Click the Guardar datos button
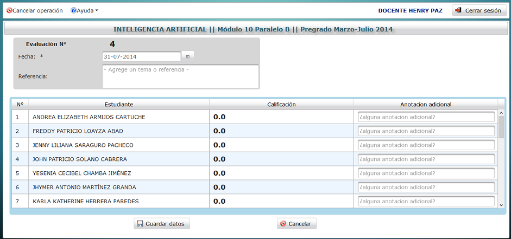The height and width of the screenshot is (239, 511). (x=162, y=224)
